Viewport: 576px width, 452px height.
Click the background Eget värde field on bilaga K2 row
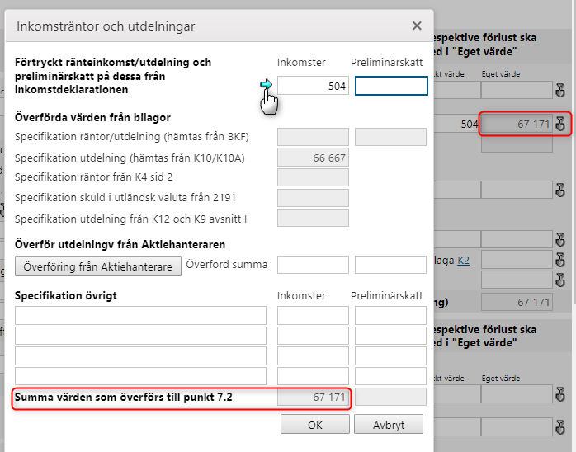(517, 260)
